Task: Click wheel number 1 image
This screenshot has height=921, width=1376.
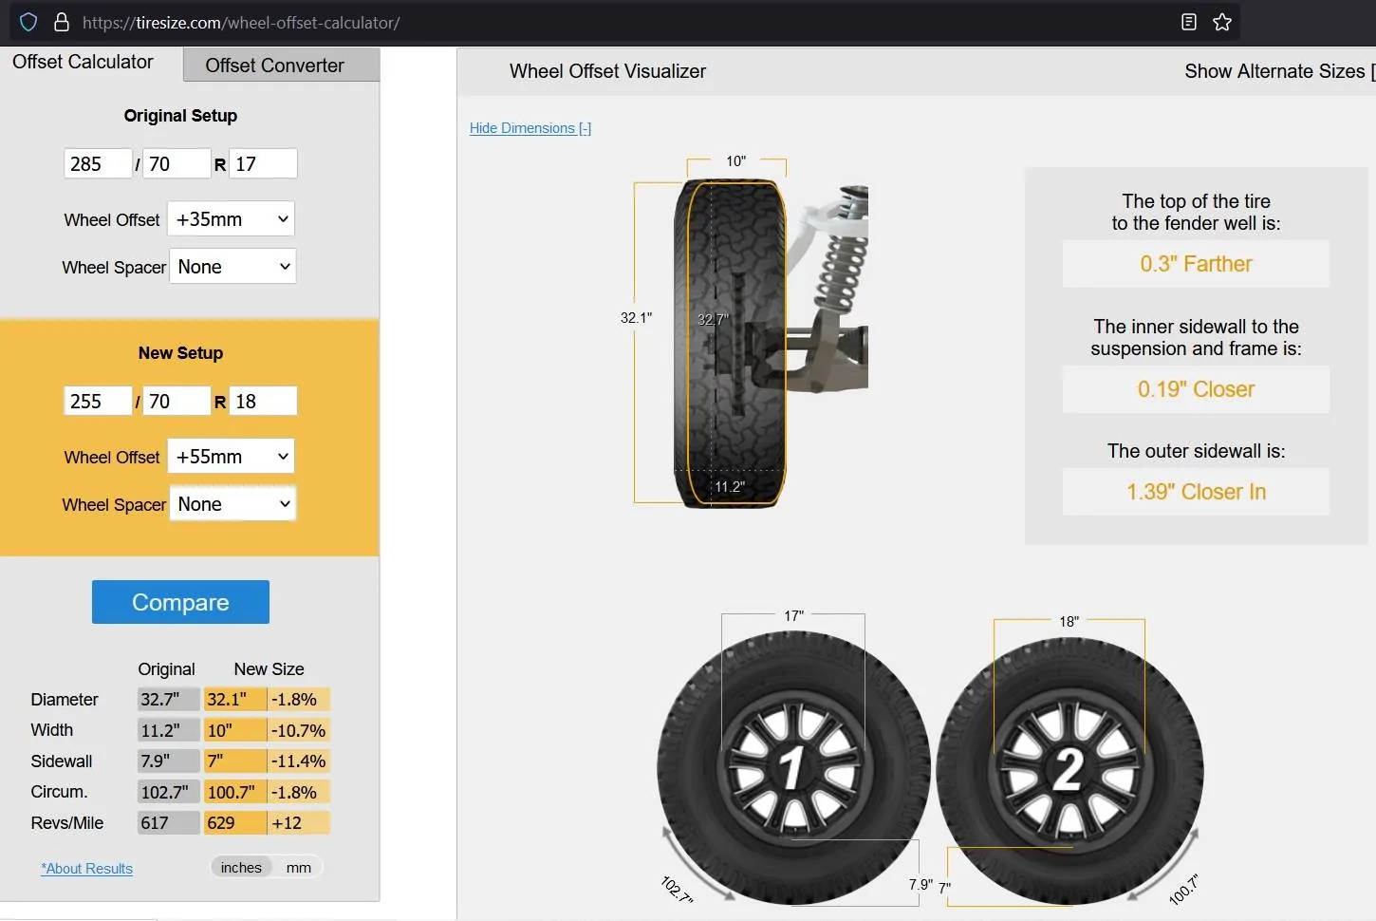Action: point(793,767)
